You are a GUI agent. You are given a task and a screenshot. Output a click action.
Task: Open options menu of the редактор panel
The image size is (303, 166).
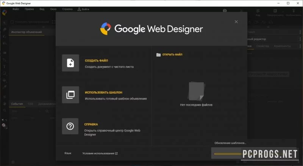pyautogui.click(x=300, y=39)
